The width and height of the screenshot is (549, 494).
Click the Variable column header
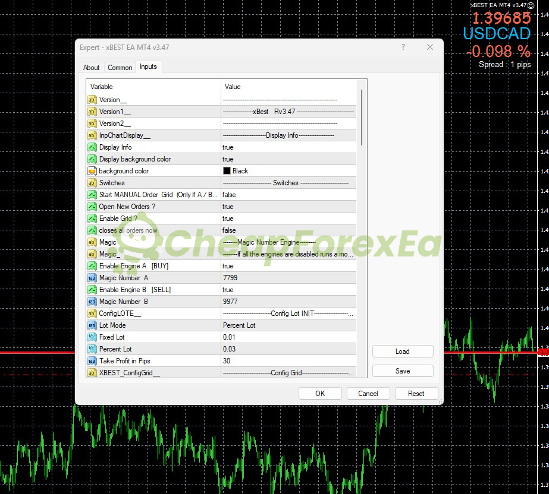(153, 86)
